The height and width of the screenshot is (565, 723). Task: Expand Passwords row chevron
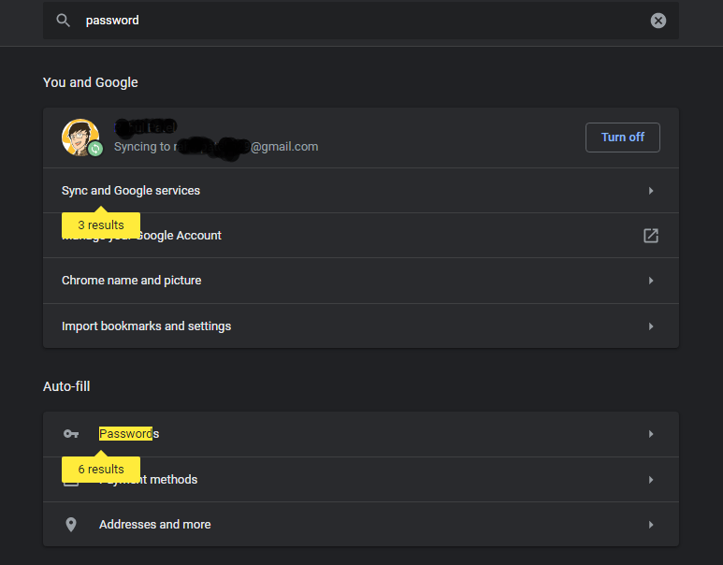(651, 433)
